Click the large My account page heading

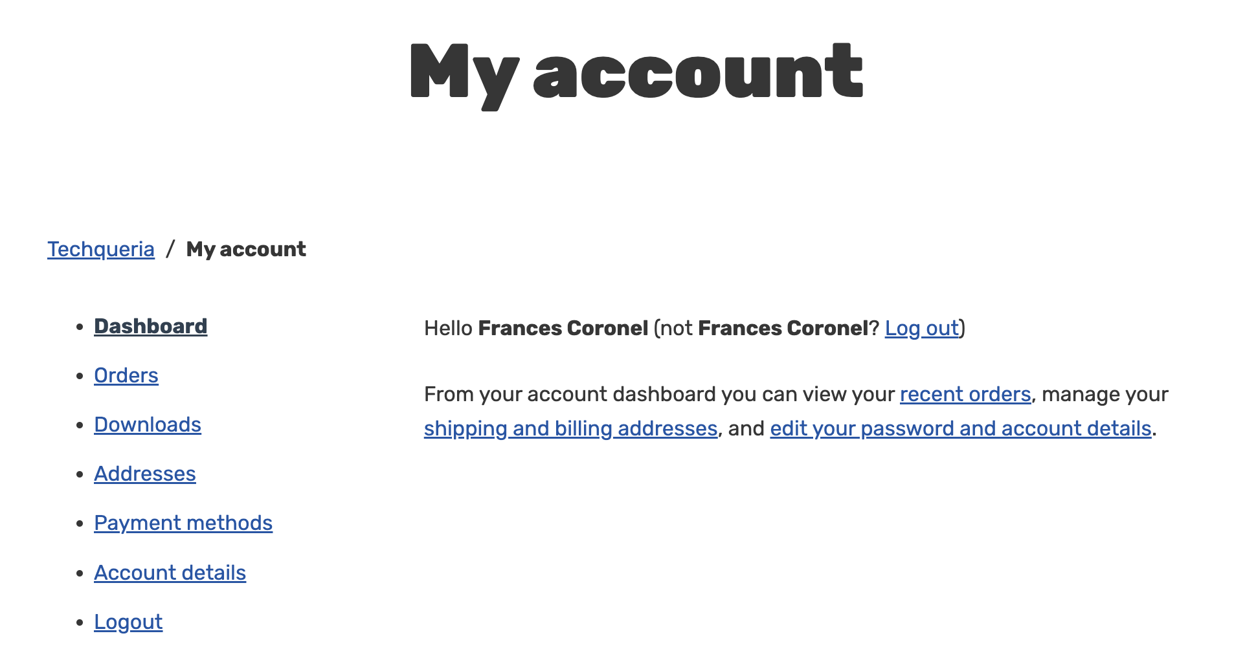click(x=636, y=72)
